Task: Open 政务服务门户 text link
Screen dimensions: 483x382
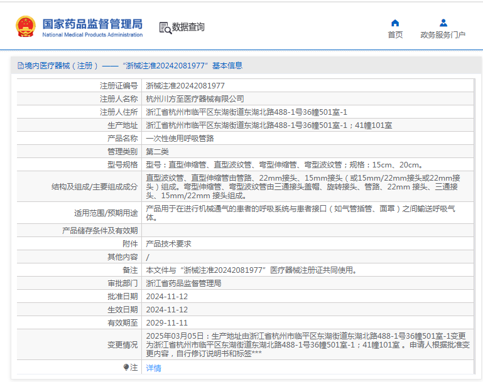Action: coord(443,34)
